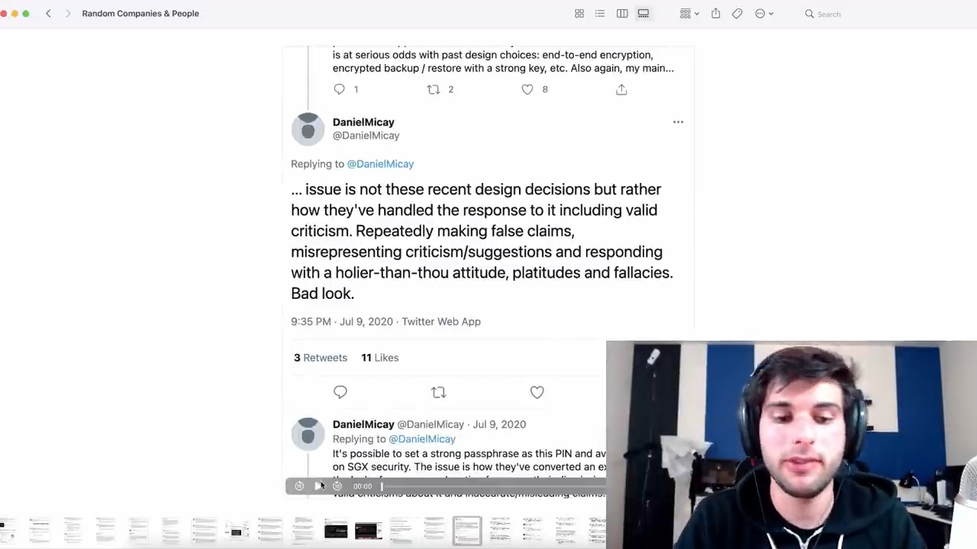977x549 pixels.
Task: Retweet the main tweet
Action: point(438,392)
